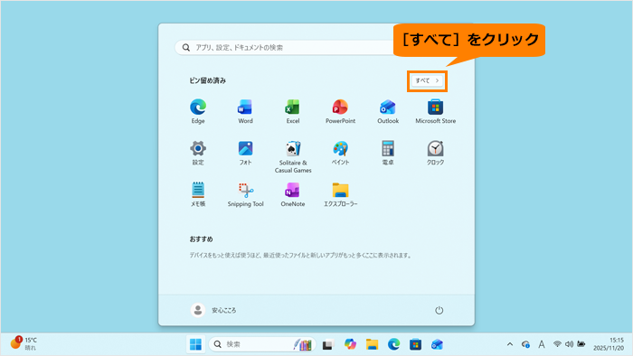Open File Explorer from the taskbar
The image size is (633, 356).
372,344
